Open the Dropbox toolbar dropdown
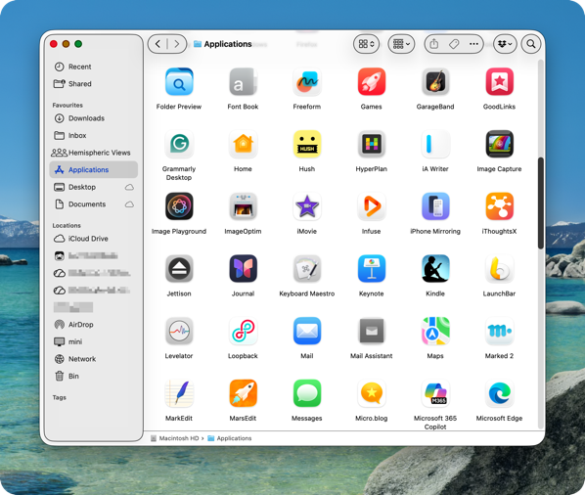Viewport: 585px width, 495px height. coord(505,44)
